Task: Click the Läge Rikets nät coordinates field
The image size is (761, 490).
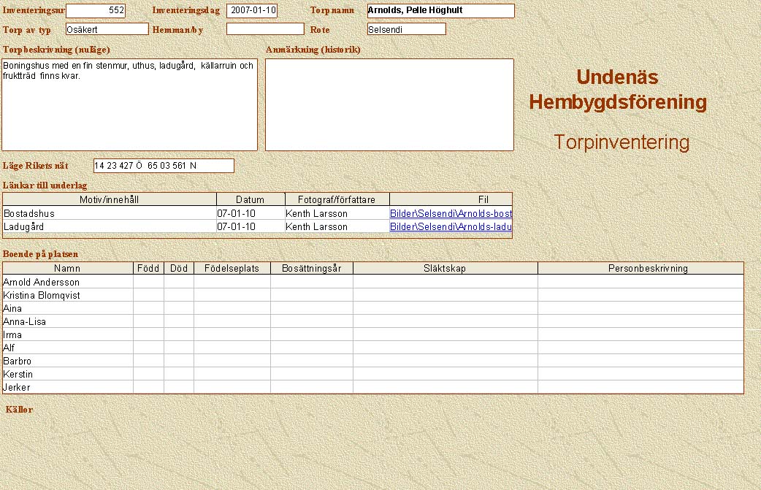Action: coord(164,166)
